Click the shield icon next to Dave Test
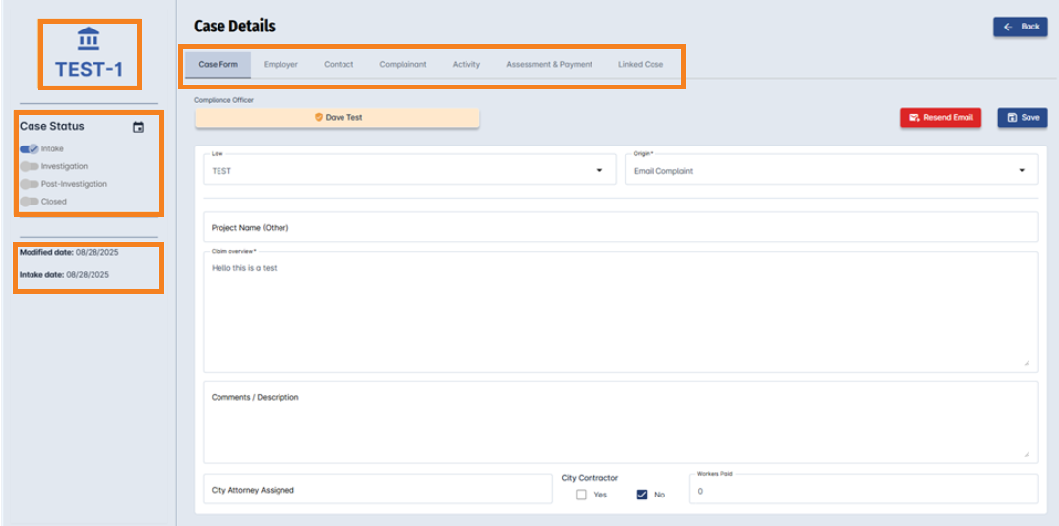Viewport: 1059px width, 526px height. tap(319, 117)
